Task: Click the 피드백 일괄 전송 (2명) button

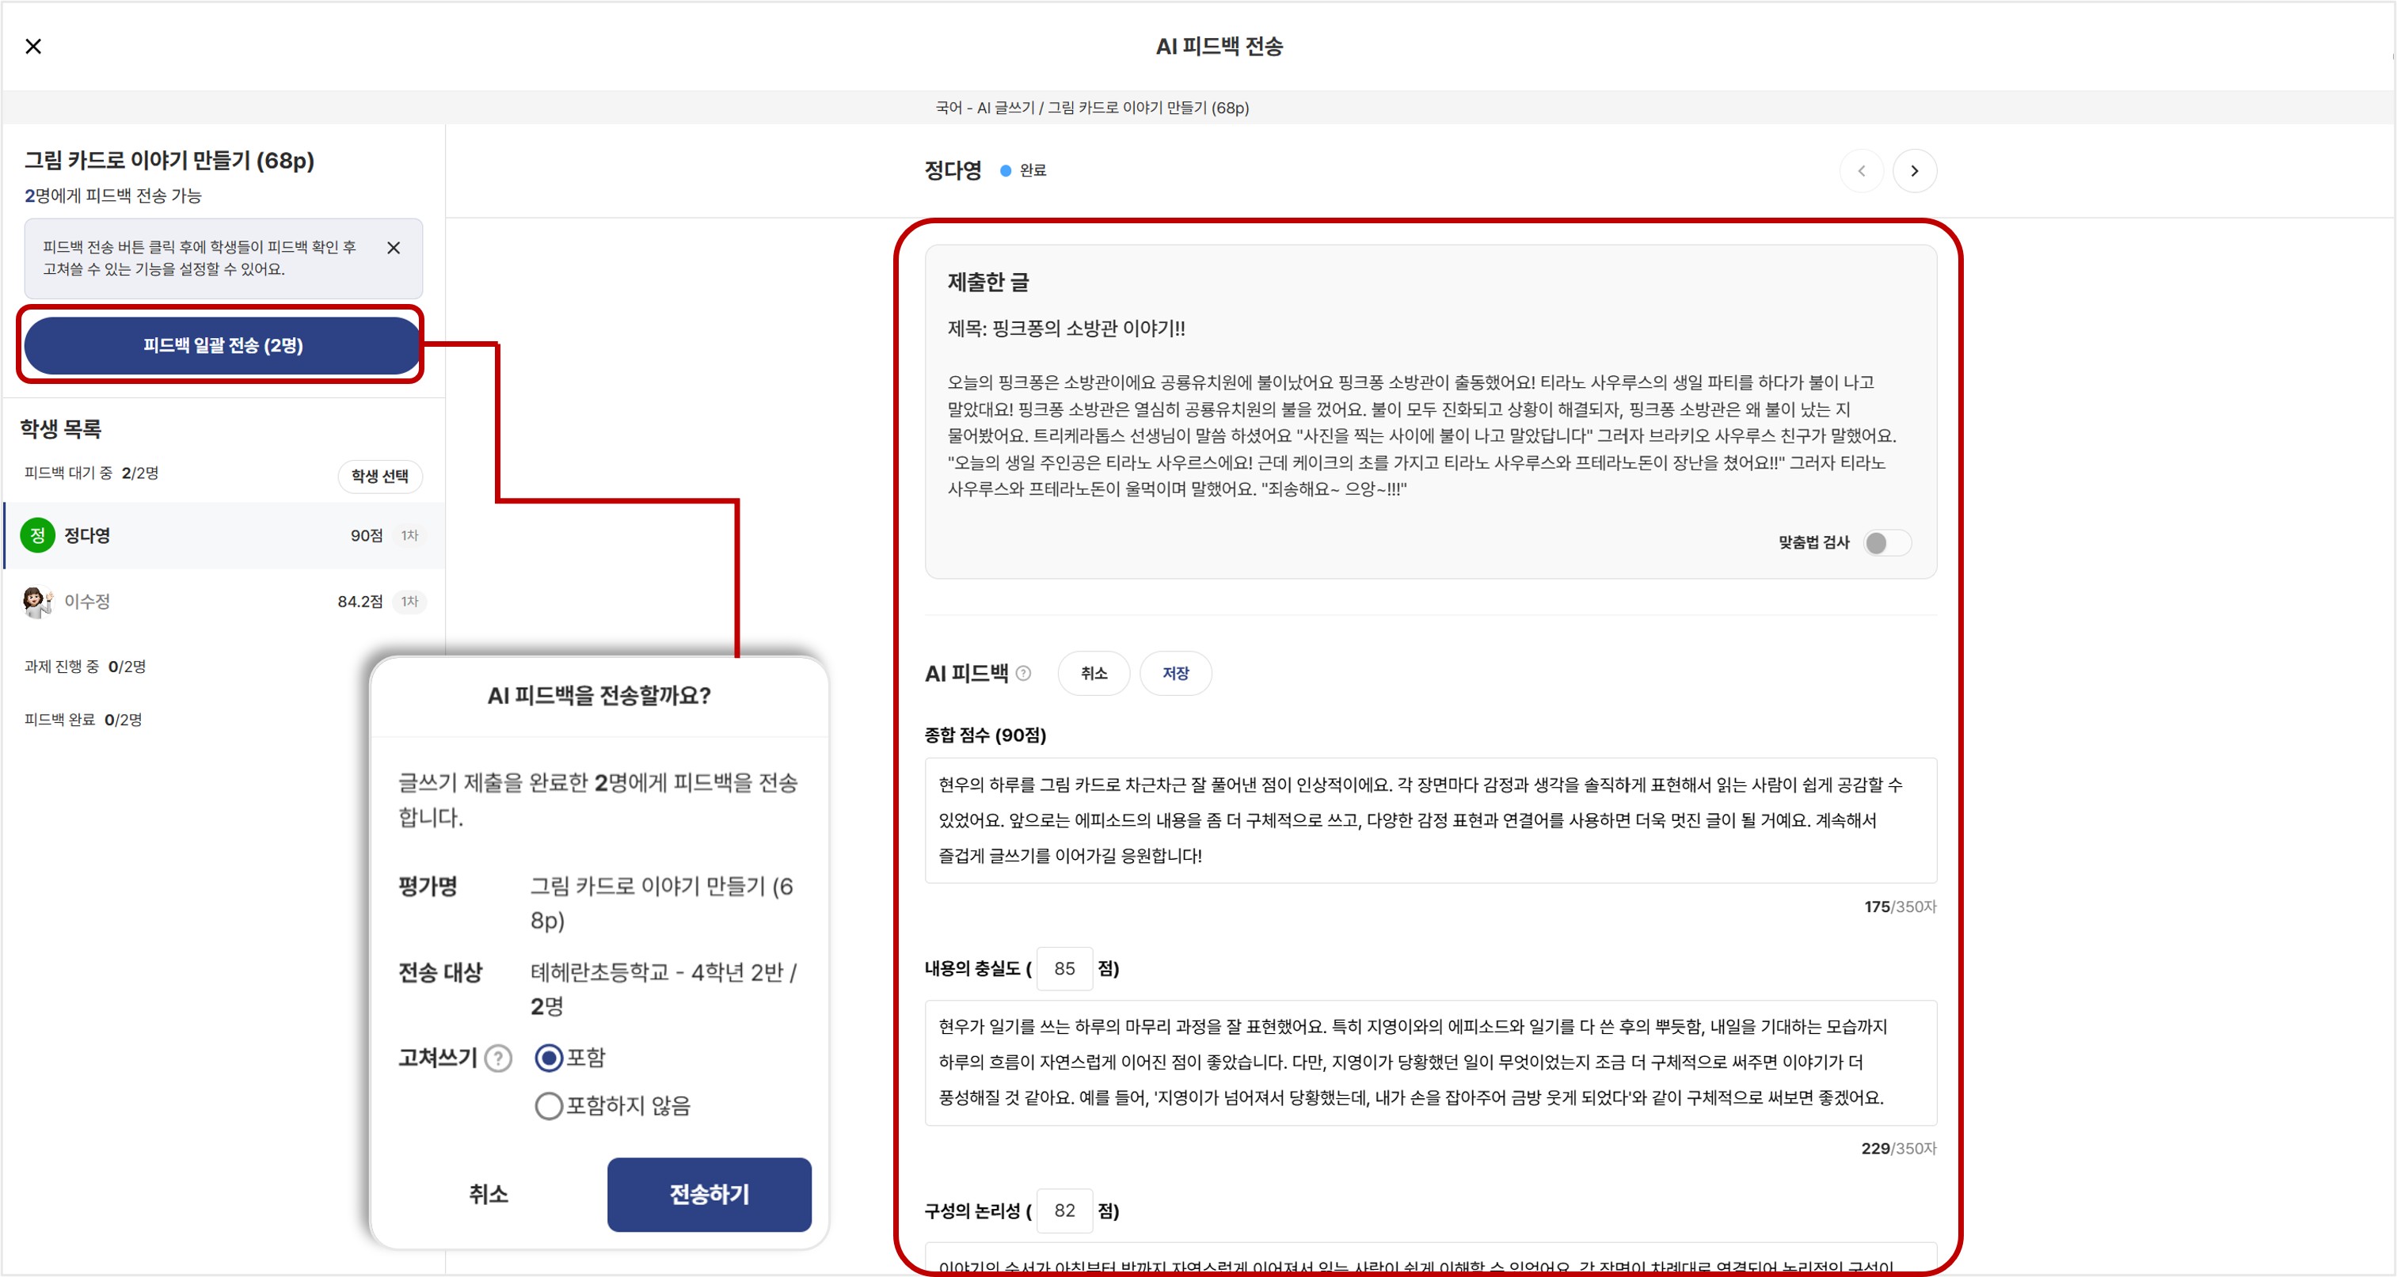Action: pyautogui.click(x=223, y=345)
